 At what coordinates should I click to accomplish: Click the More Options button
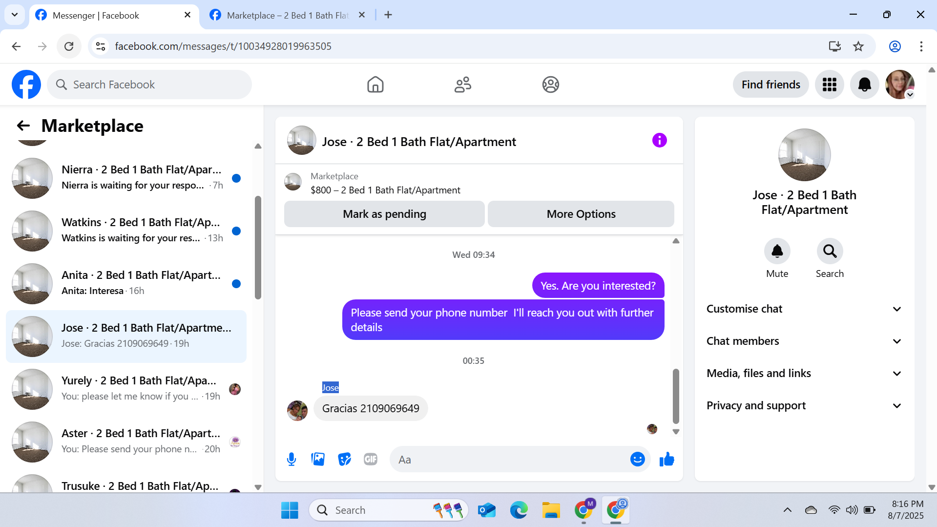tap(581, 214)
